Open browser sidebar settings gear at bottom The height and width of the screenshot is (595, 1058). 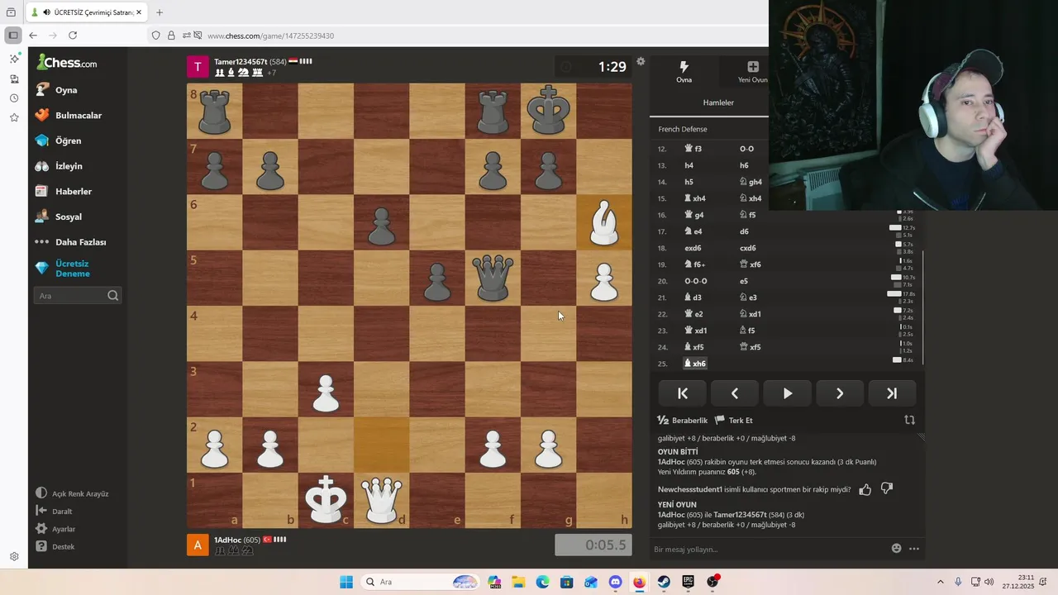[x=14, y=556]
